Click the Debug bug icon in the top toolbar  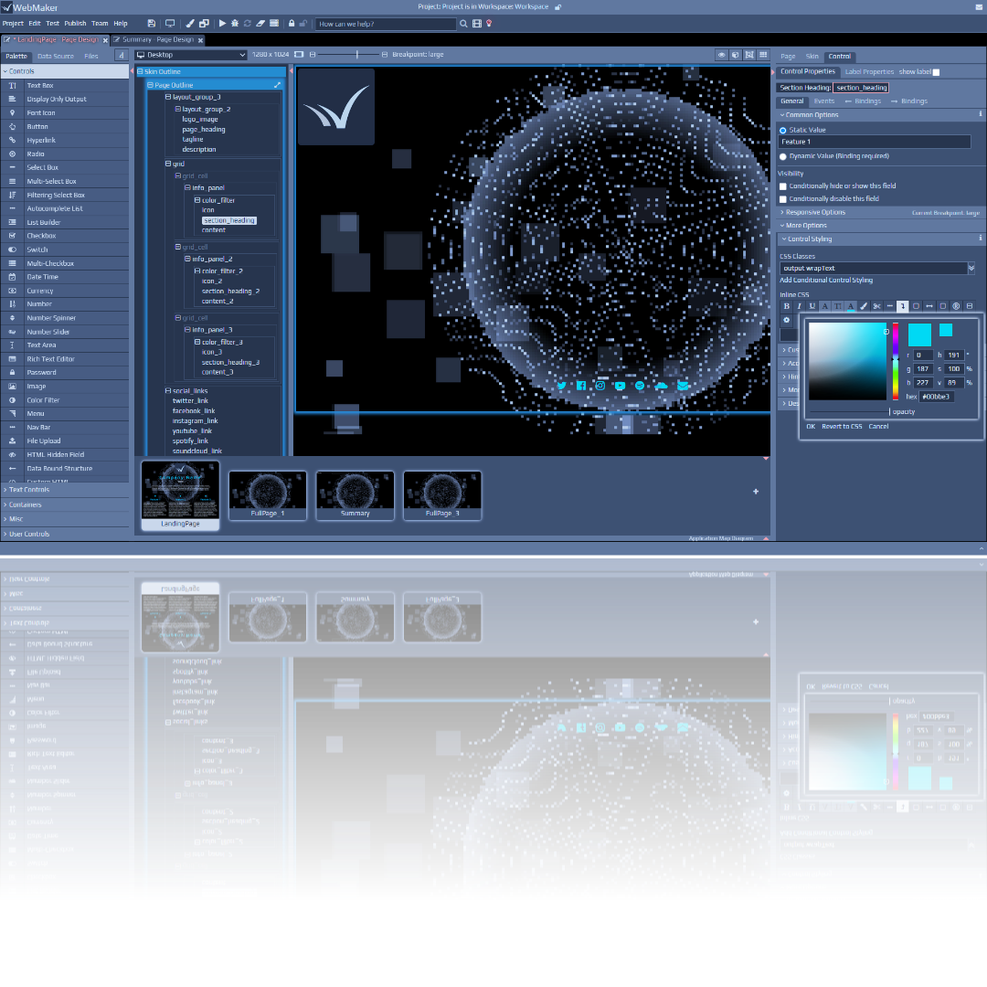[233, 23]
